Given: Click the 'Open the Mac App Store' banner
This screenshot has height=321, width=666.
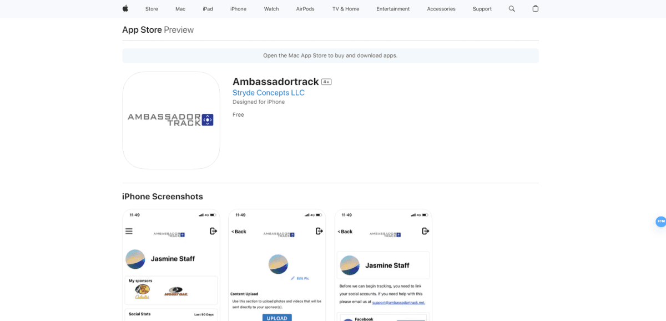Looking at the screenshot, I should point(330,56).
